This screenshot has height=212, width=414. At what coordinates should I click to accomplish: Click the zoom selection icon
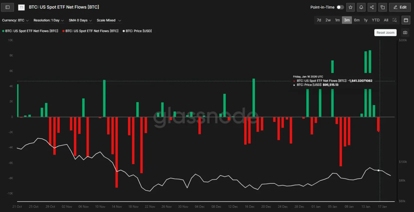[x=394, y=20]
